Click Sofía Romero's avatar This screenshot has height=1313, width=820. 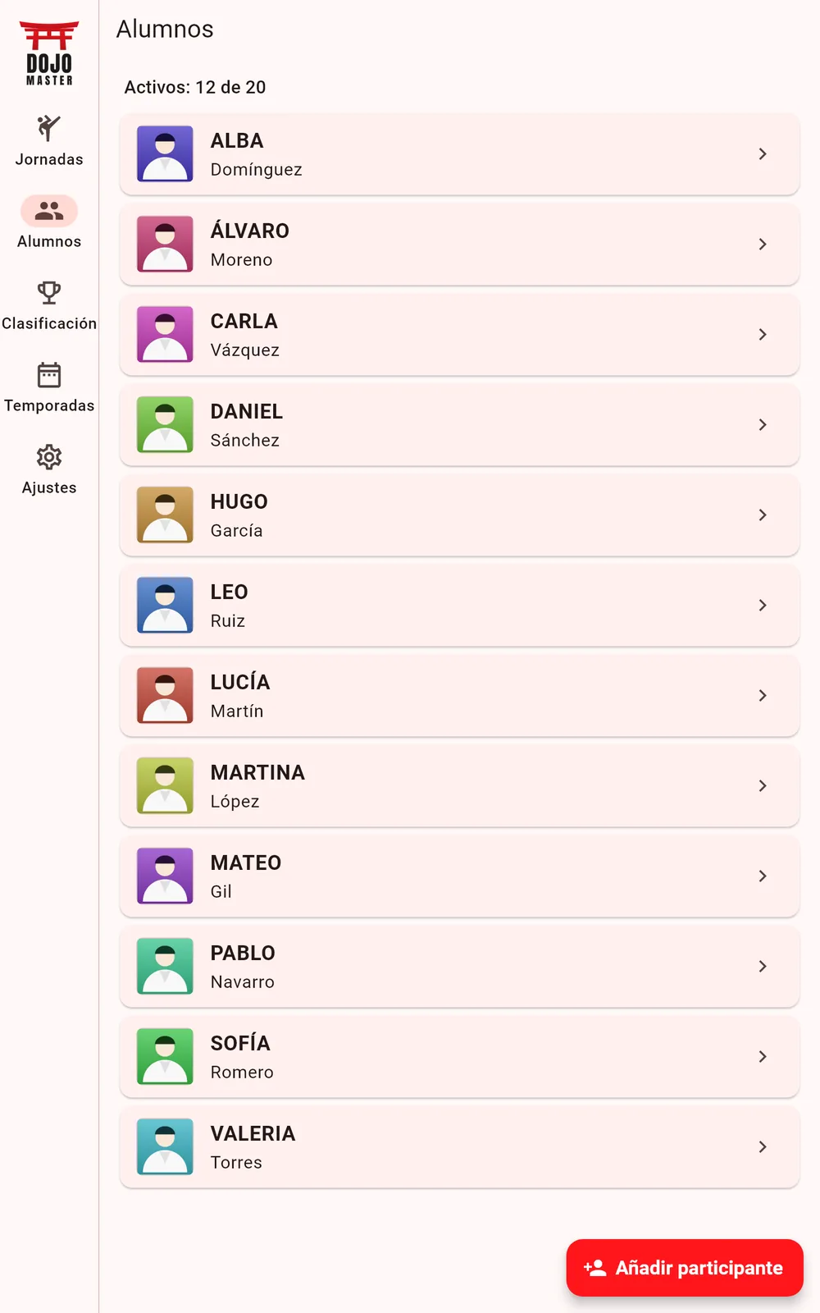pyautogui.click(x=165, y=1056)
